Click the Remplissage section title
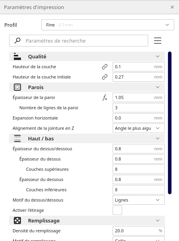This screenshot has width=179, height=241. point(44,221)
